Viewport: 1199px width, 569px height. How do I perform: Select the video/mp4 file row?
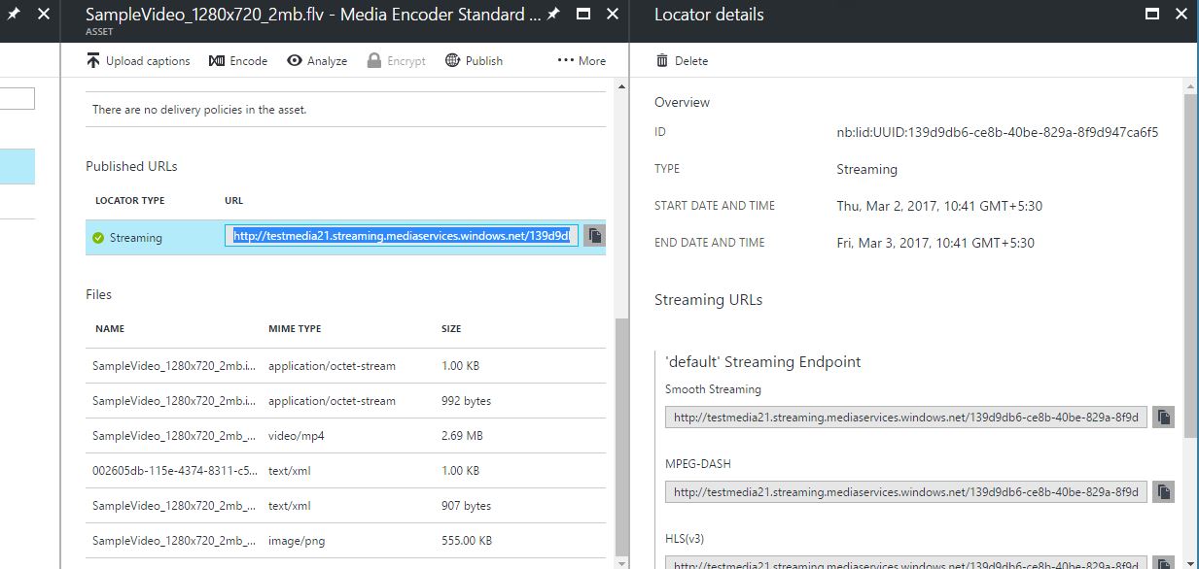[345, 436]
